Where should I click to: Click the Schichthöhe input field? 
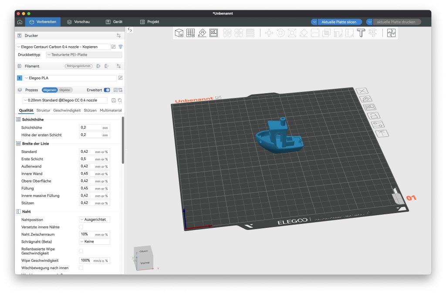tap(90, 128)
